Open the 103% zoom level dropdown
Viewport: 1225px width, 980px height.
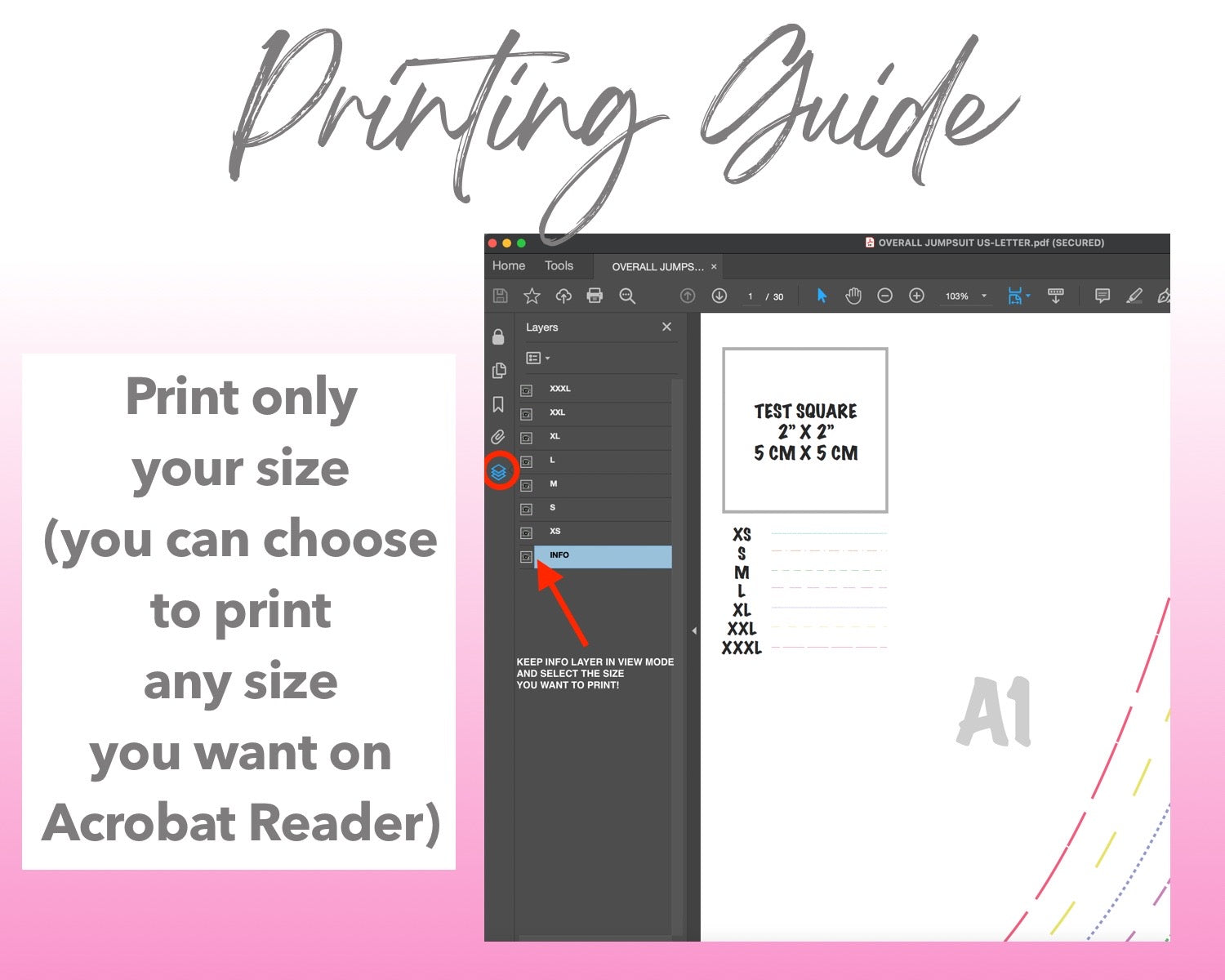[x=984, y=296]
